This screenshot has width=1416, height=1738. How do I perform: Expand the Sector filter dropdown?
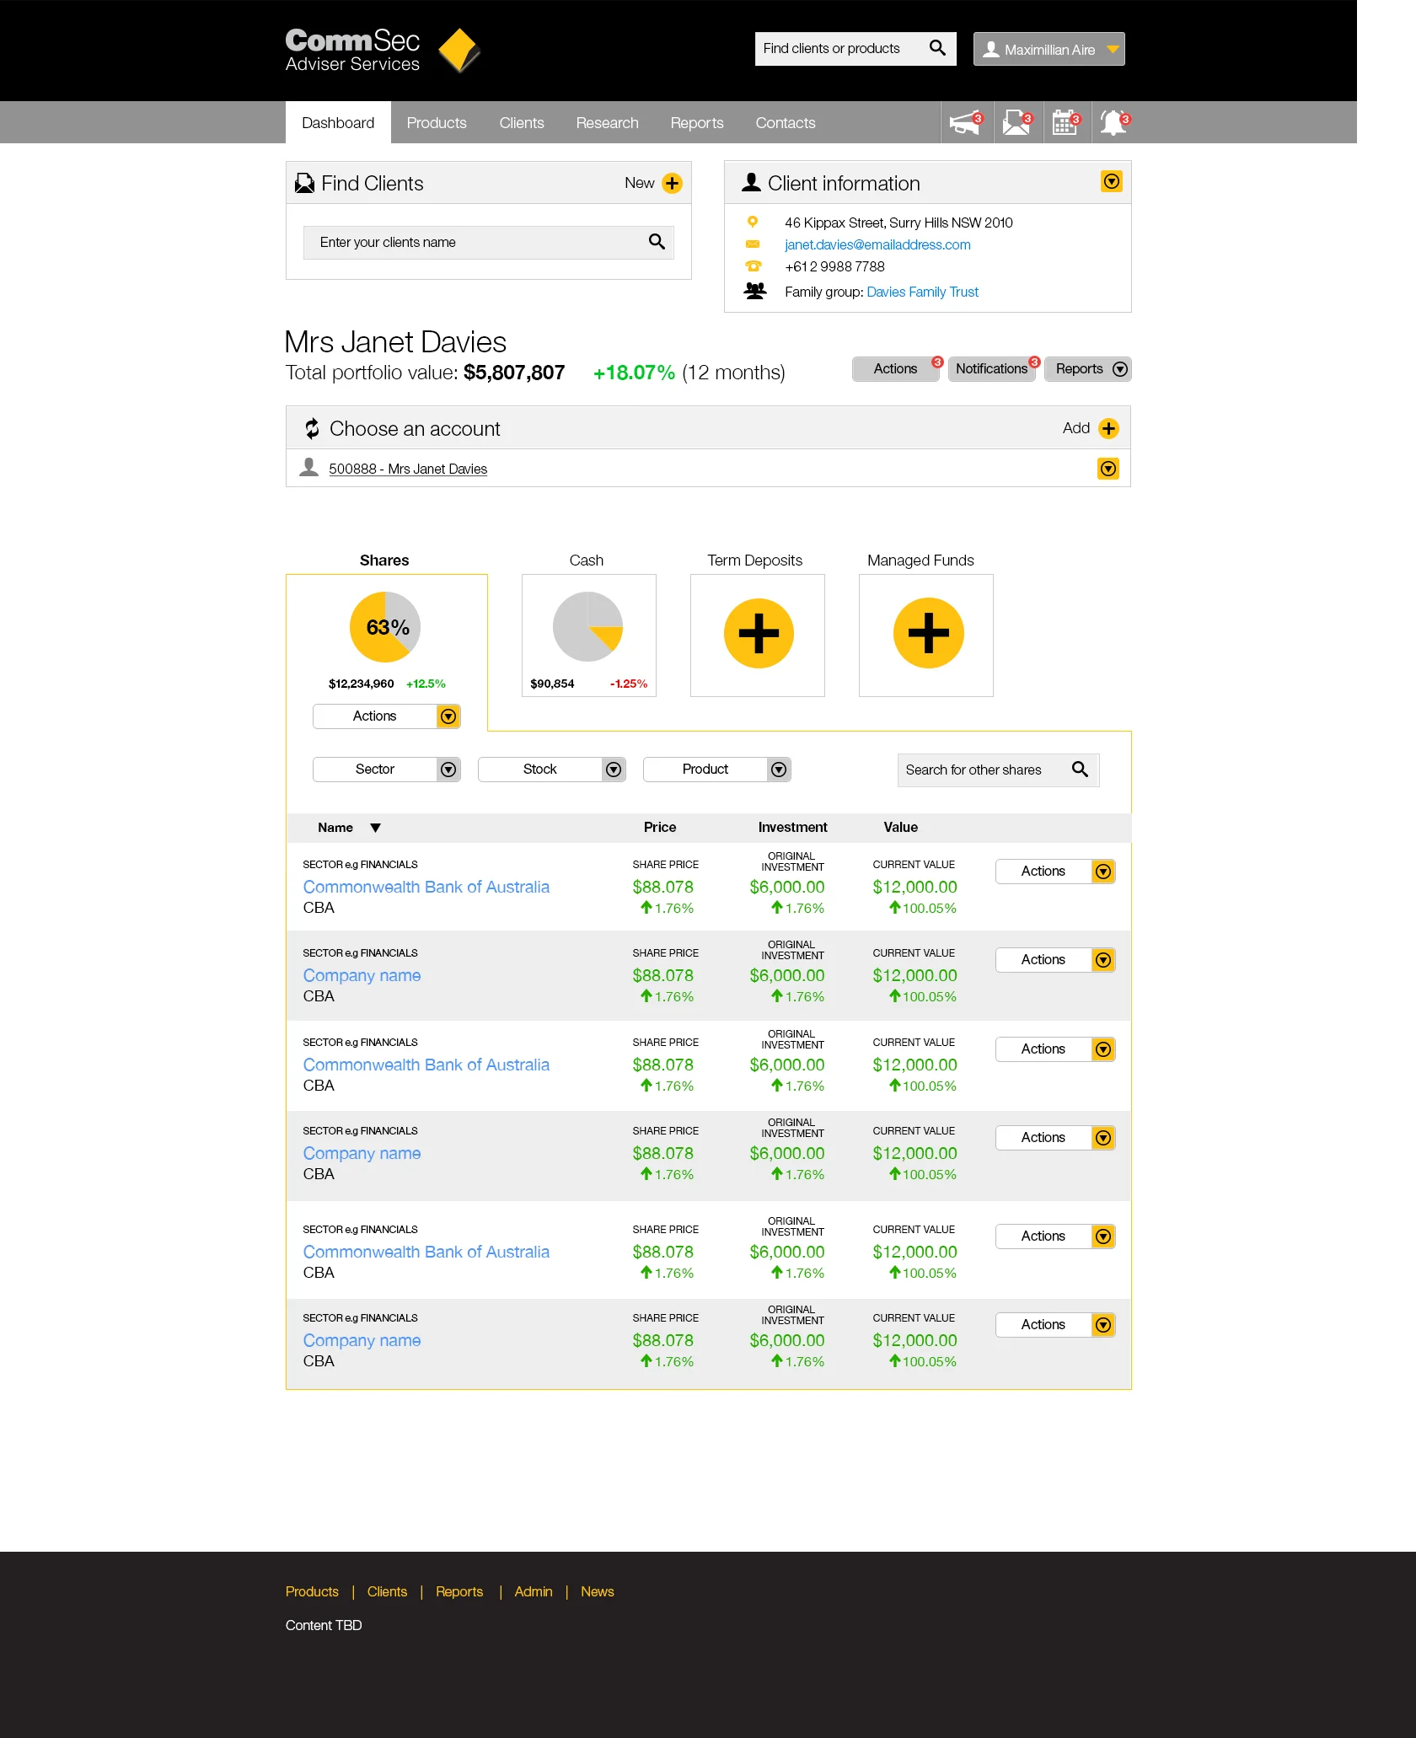tap(448, 769)
